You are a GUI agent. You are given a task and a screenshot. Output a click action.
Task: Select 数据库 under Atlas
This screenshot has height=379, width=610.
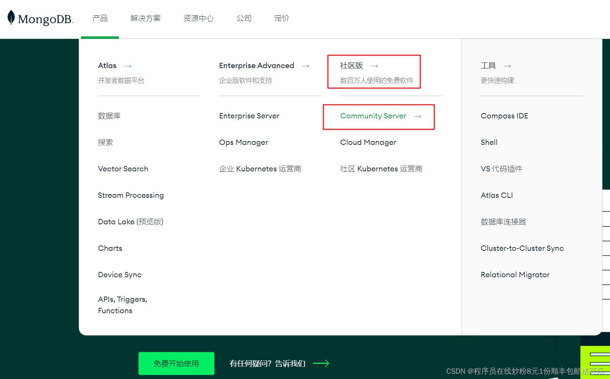(109, 116)
